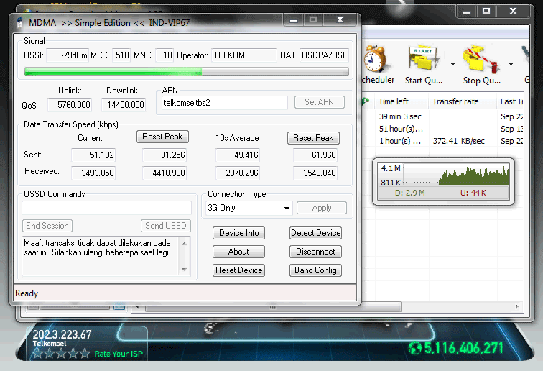Click the USSD response scroll up arrow
This screenshot has height=371, width=543.
pyautogui.click(x=184, y=244)
